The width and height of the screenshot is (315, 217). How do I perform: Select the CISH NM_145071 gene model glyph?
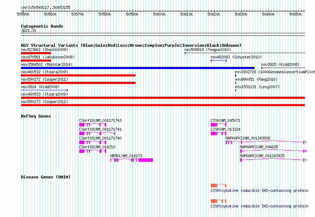219,125
